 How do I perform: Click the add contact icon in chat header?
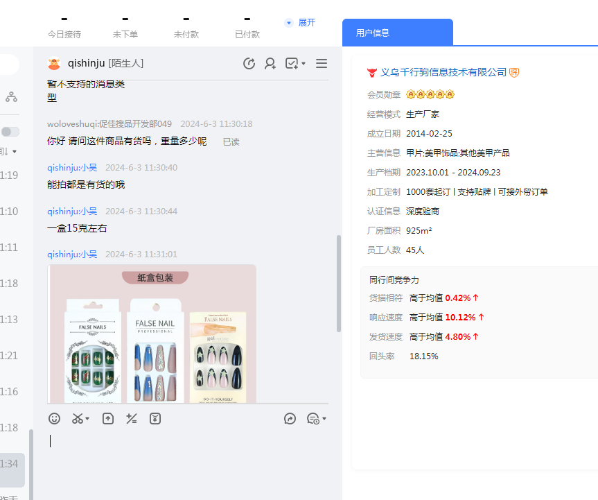click(x=270, y=64)
